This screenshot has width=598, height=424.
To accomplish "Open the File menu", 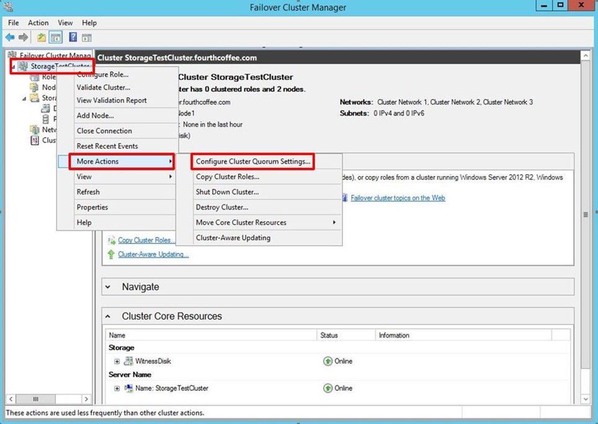I will point(14,23).
